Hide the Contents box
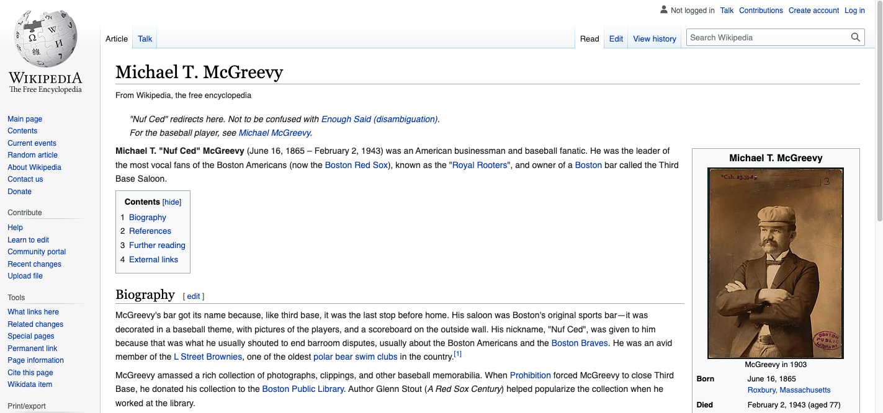Screen dimensions: 883x413 (171, 202)
